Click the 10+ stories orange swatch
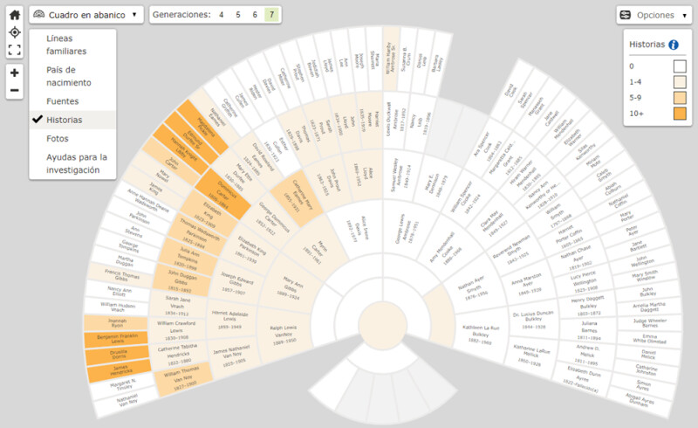 pyautogui.click(x=680, y=114)
